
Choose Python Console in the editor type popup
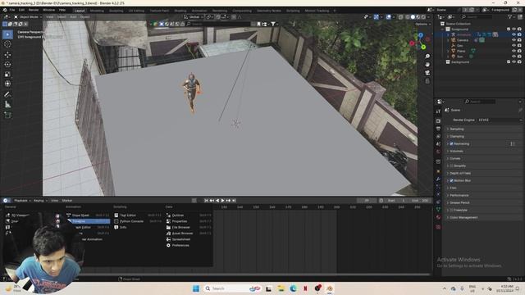click(138, 221)
